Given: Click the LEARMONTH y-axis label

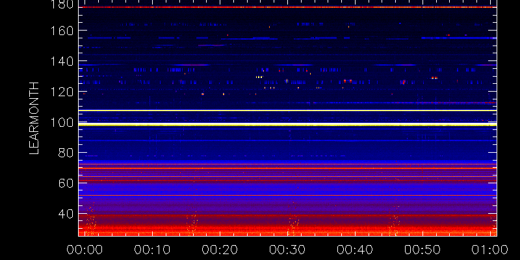Looking at the screenshot, I should coord(34,118).
